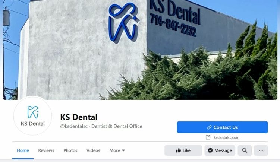Click the Like button text
Image resolution: width=280 pixels, height=162 pixels.
(x=186, y=150)
